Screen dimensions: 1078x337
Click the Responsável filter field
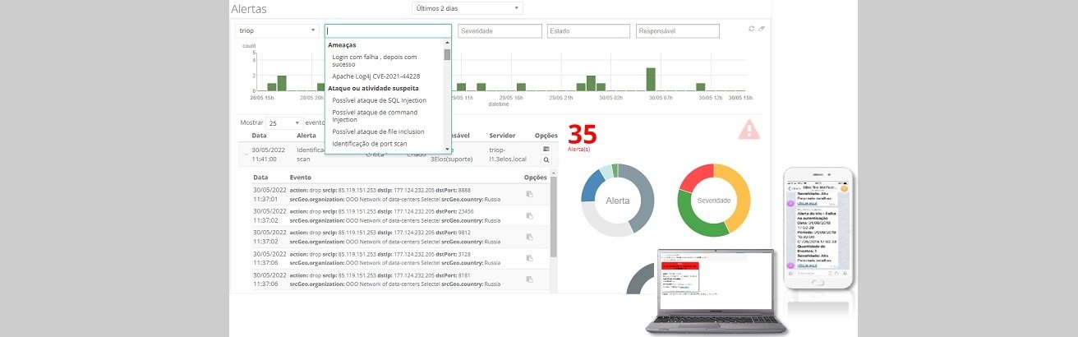[x=677, y=30]
